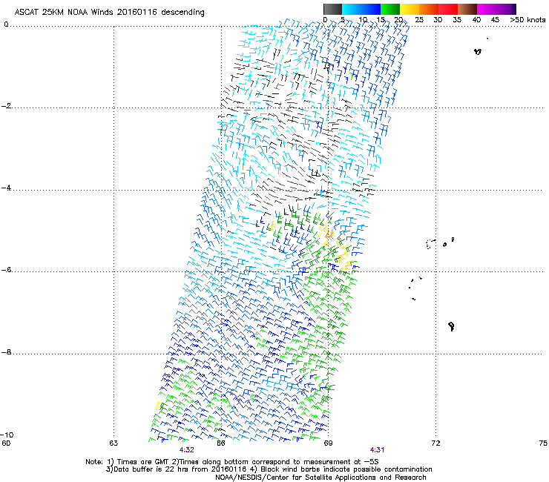Click longitude axis label 66

point(220,443)
